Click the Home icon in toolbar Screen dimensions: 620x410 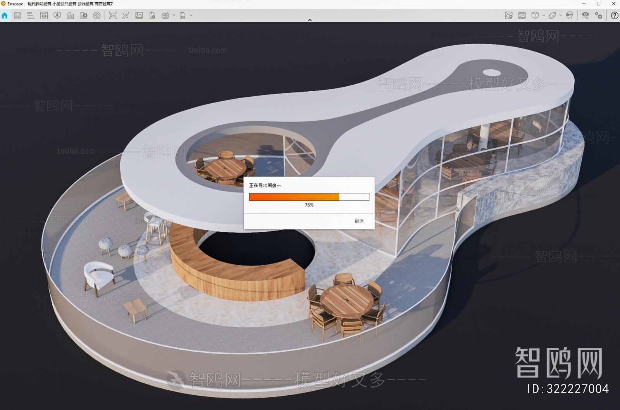click(x=5, y=15)
